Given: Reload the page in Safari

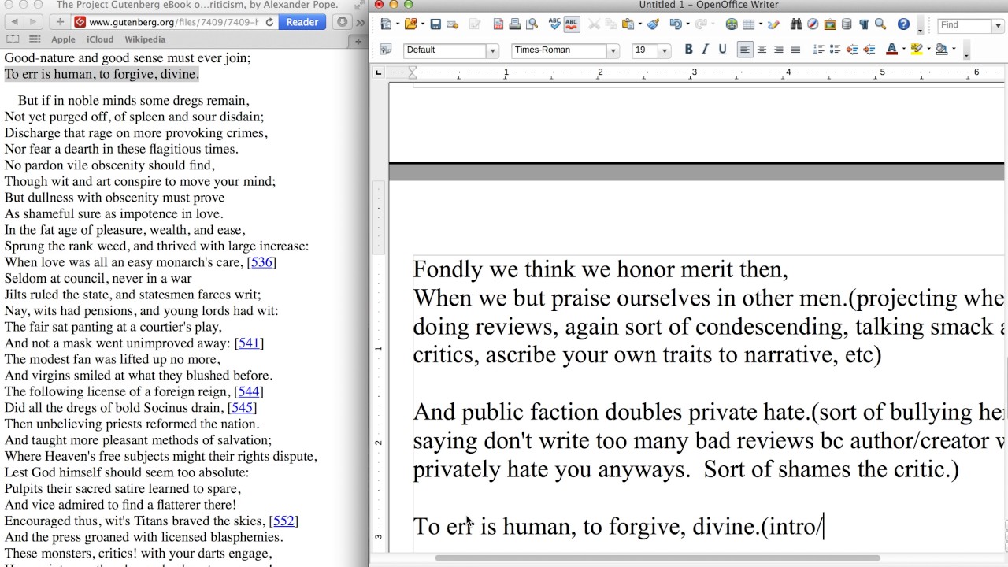Looking at the screenshot, I should (x=269, y=22).
